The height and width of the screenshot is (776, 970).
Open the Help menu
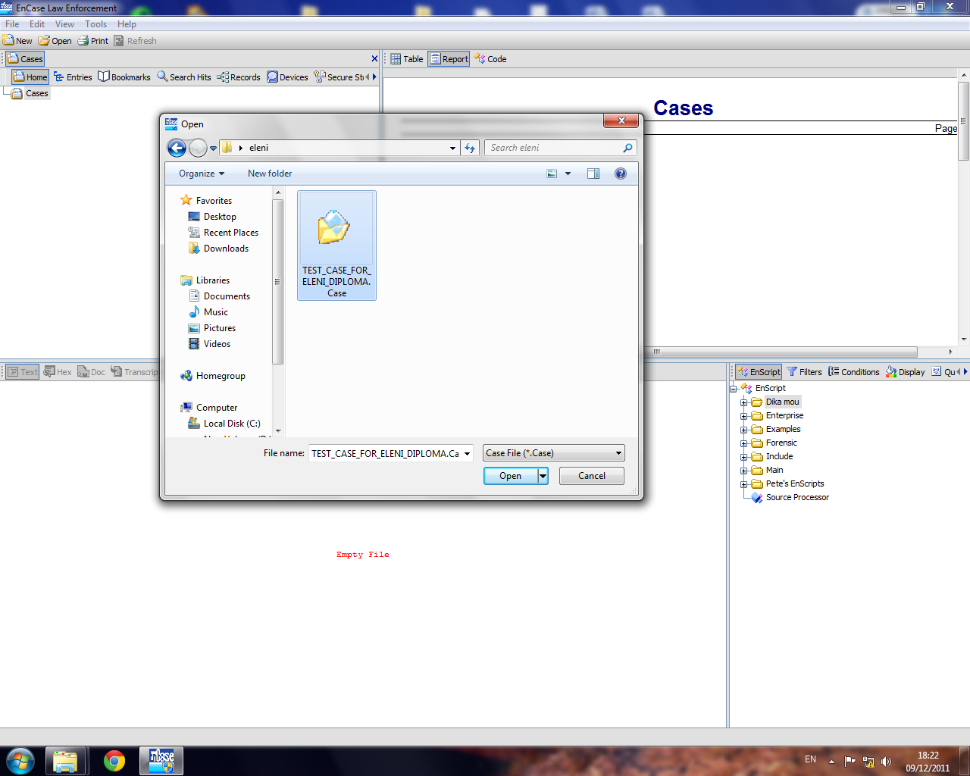(127, 24)
